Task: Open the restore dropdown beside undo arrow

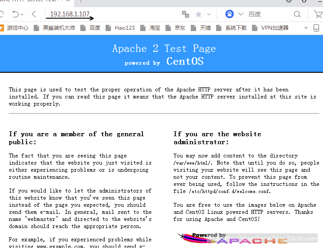Action: pos(22,14)
